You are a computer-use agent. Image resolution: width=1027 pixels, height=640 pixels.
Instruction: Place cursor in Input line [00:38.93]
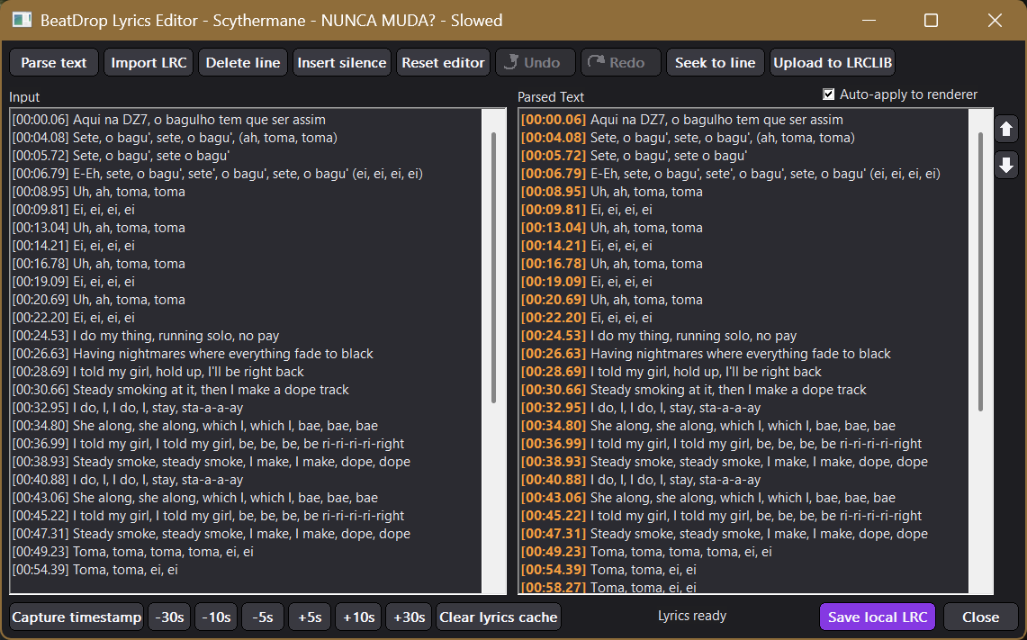click(211, 462)
